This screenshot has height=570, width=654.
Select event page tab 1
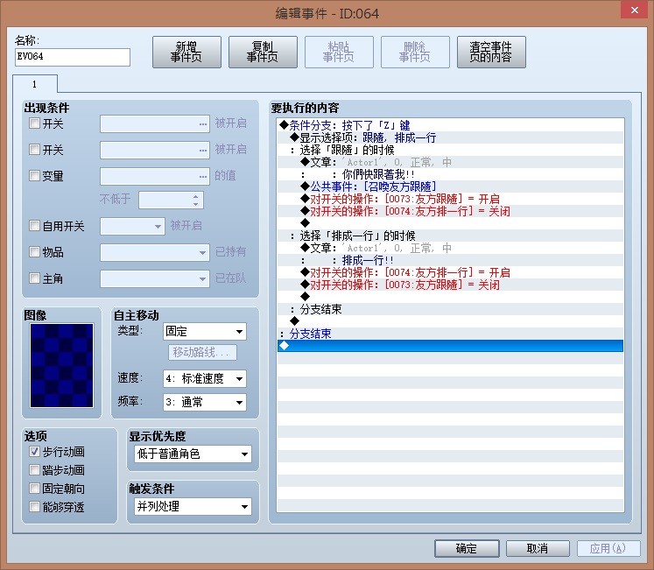coord(35,84)
